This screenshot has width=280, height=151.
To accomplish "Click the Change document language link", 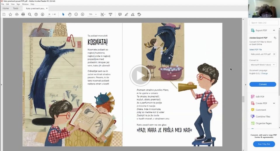I will pyautogui.click(x=264, y=73).
